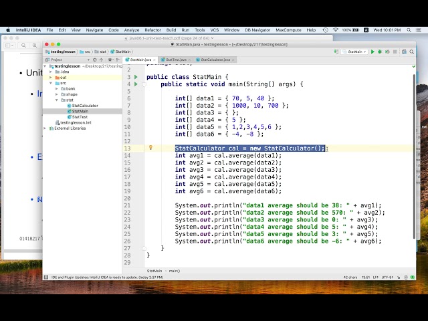Open PDF sidebar view dropdown in Preview window
This screenshot has height=321, width=428.
click(x=9, y=45)
